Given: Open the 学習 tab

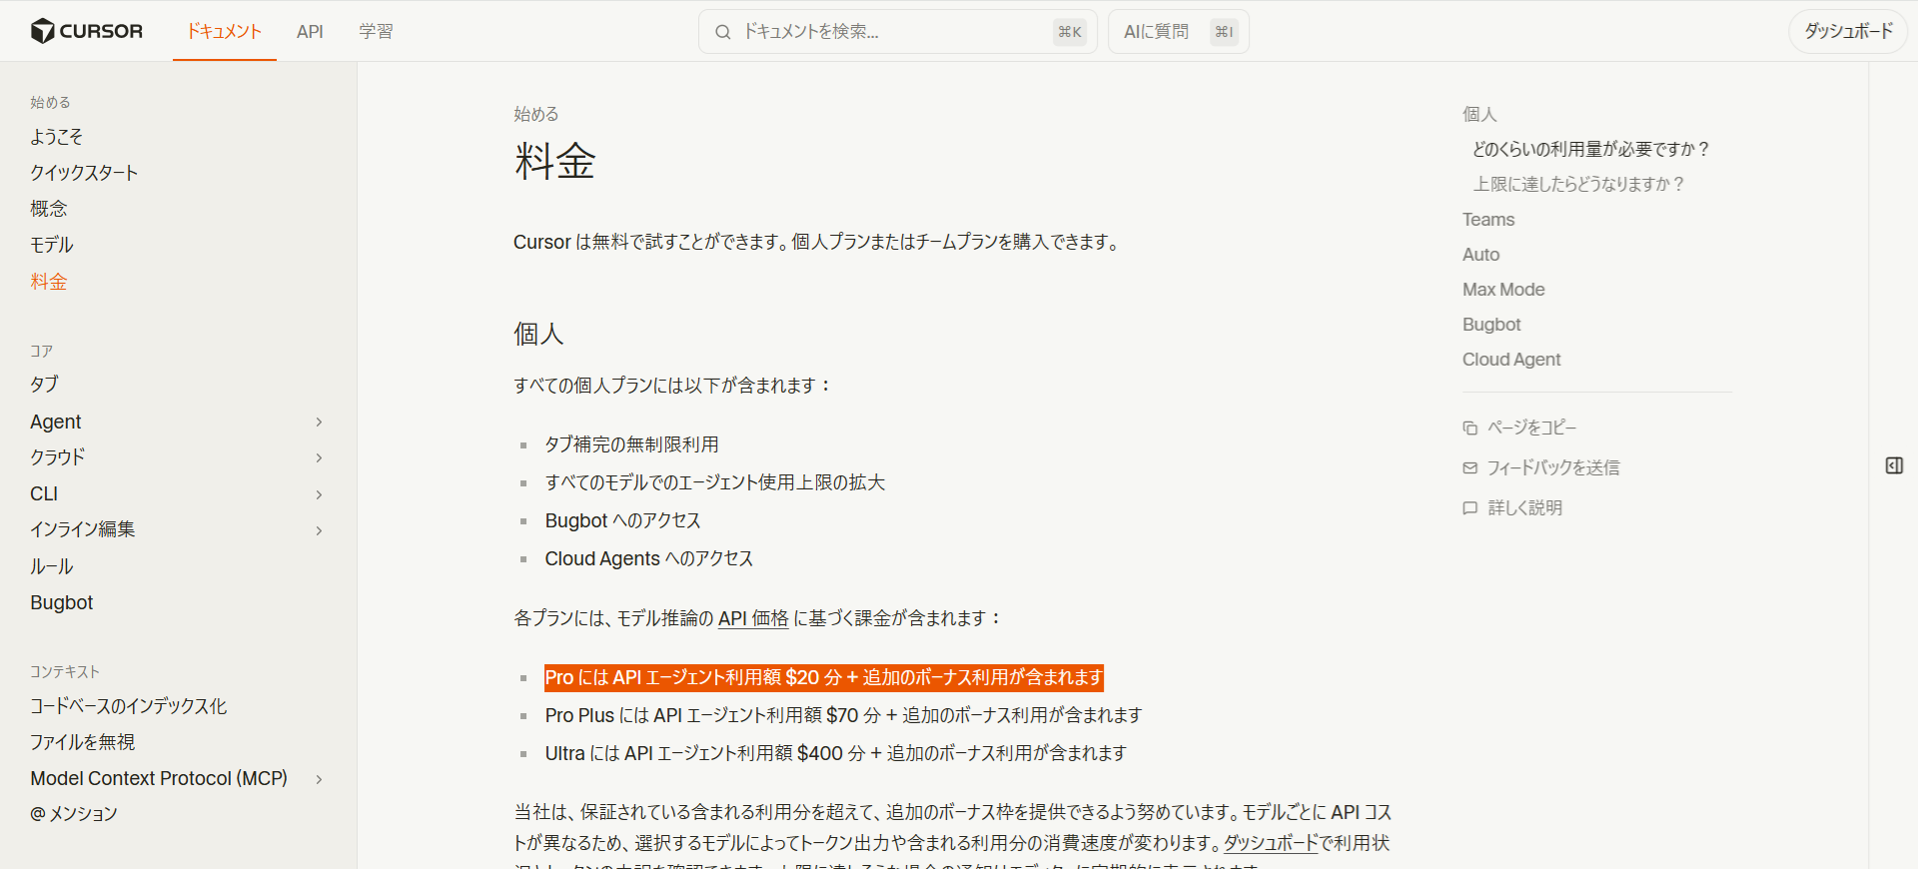Looking at the screenshot, I should (x=376, y=32).
